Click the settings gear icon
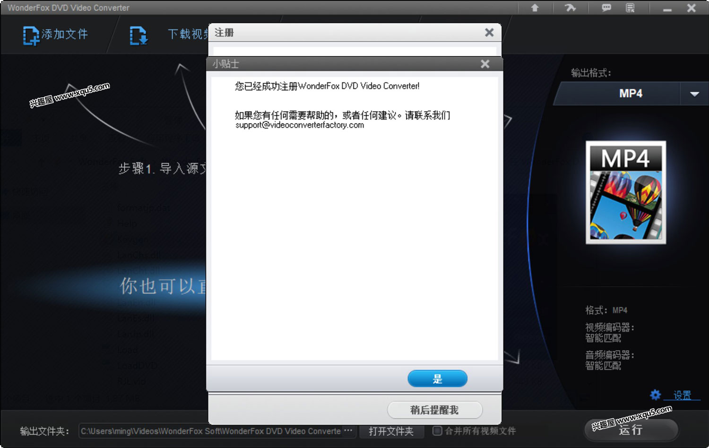This screenshot has height=448, width=709. 655,394
